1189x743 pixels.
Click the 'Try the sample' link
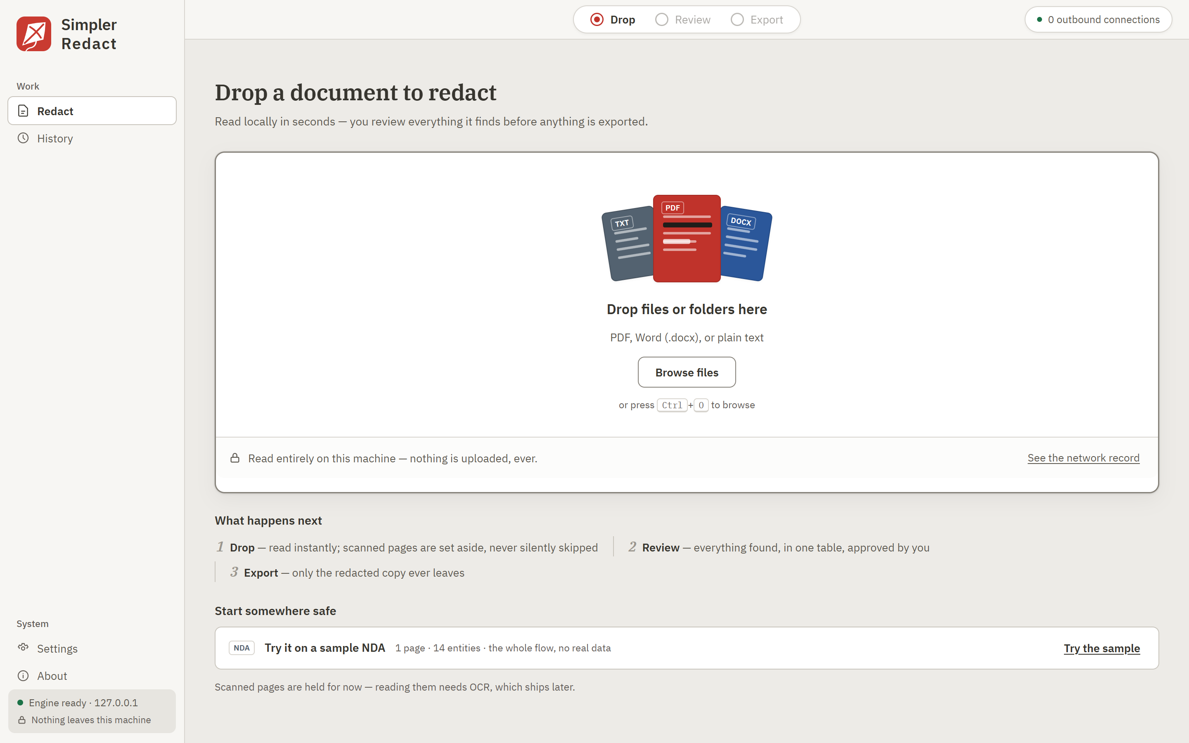point(1101,648)
